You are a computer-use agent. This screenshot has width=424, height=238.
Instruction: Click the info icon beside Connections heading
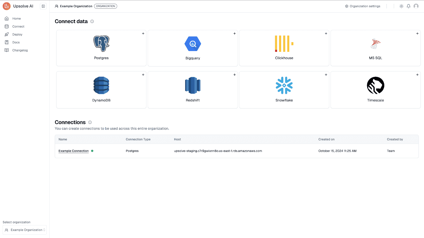(90, 122)
